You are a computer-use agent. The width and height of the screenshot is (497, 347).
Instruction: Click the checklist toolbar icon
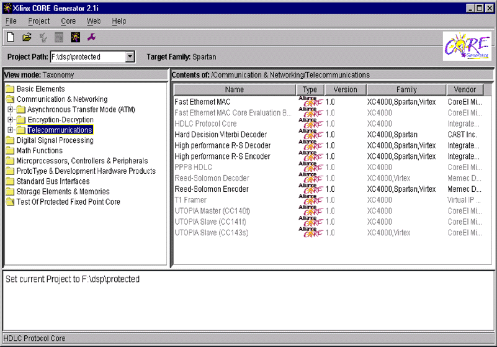point(43,38)
